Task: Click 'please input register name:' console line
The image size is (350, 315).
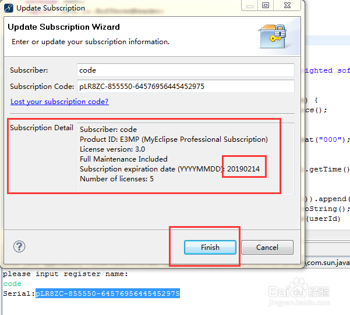Action: 66,274
